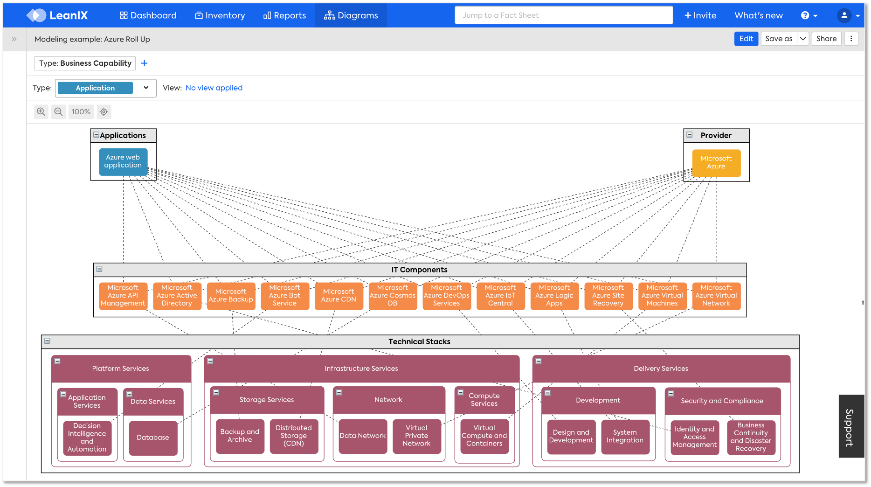Image resolution: width=871 pixels, height=487 pixels.
Task: Collapse the Security and Compliance box
Action: pos(671,393)
